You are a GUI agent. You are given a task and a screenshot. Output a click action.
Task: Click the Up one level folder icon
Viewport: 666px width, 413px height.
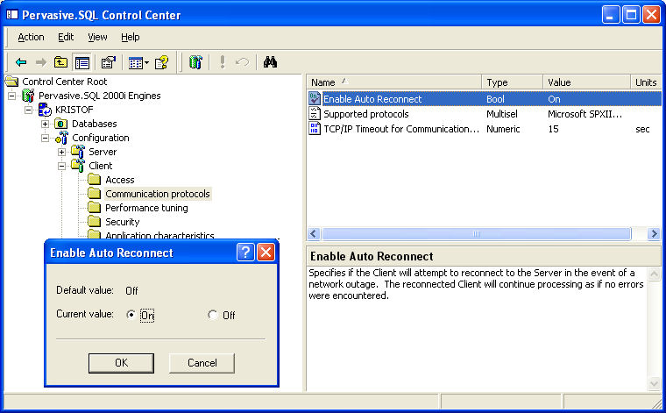pyautogui.click(x=60, y=62)
